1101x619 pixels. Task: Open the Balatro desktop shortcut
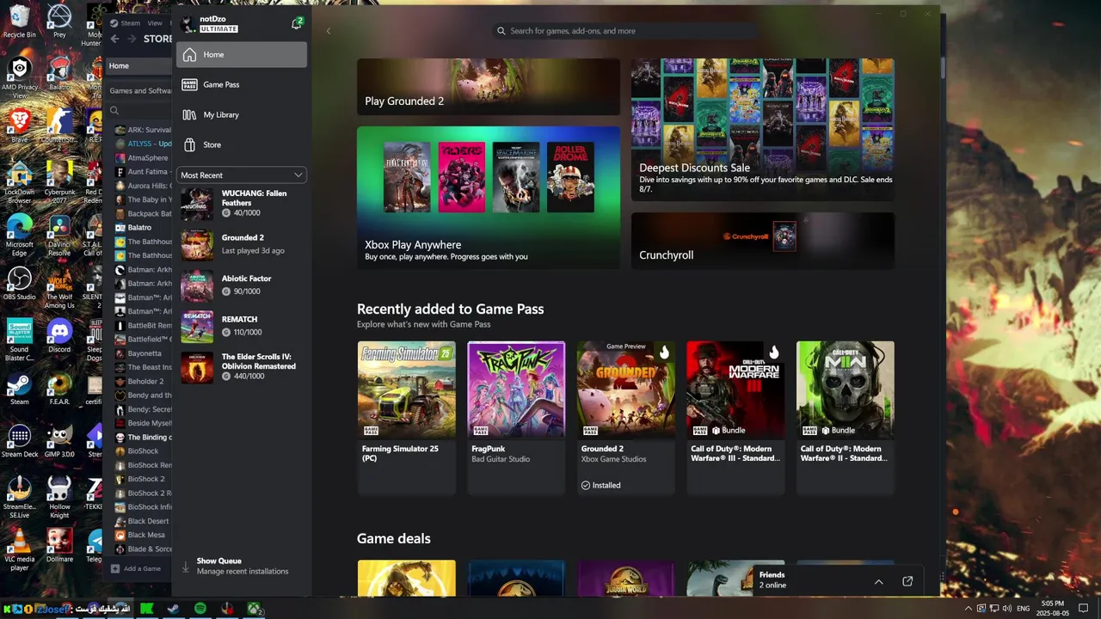click(x=59, y=74)
